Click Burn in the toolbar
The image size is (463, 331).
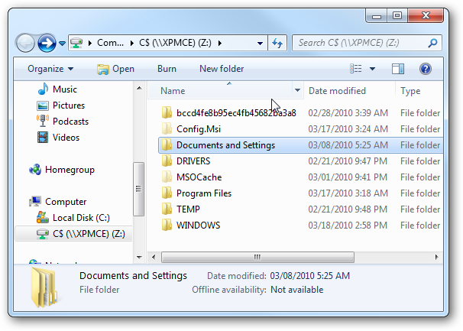click(167, 69)
